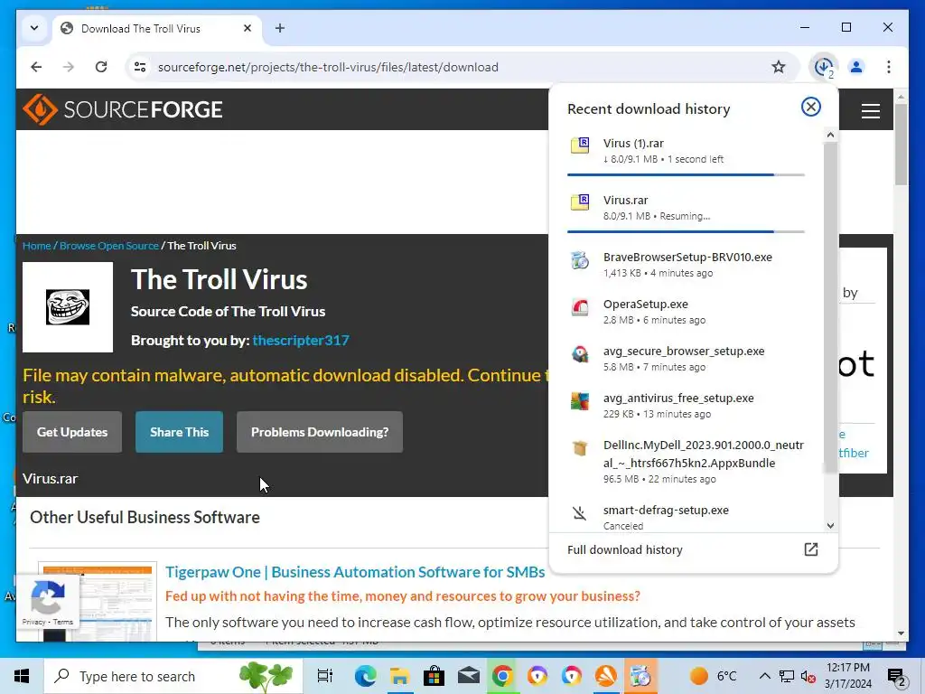Image resolution: width=925 pixels, height=694 pixels.
Task: Expand the tab search dropdown
Action: (34, 28)
